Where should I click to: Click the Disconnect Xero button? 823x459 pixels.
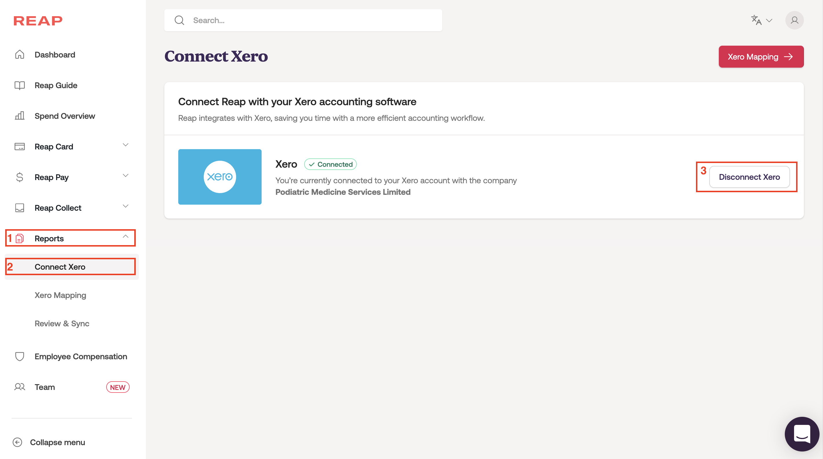[x=749, y=177]
